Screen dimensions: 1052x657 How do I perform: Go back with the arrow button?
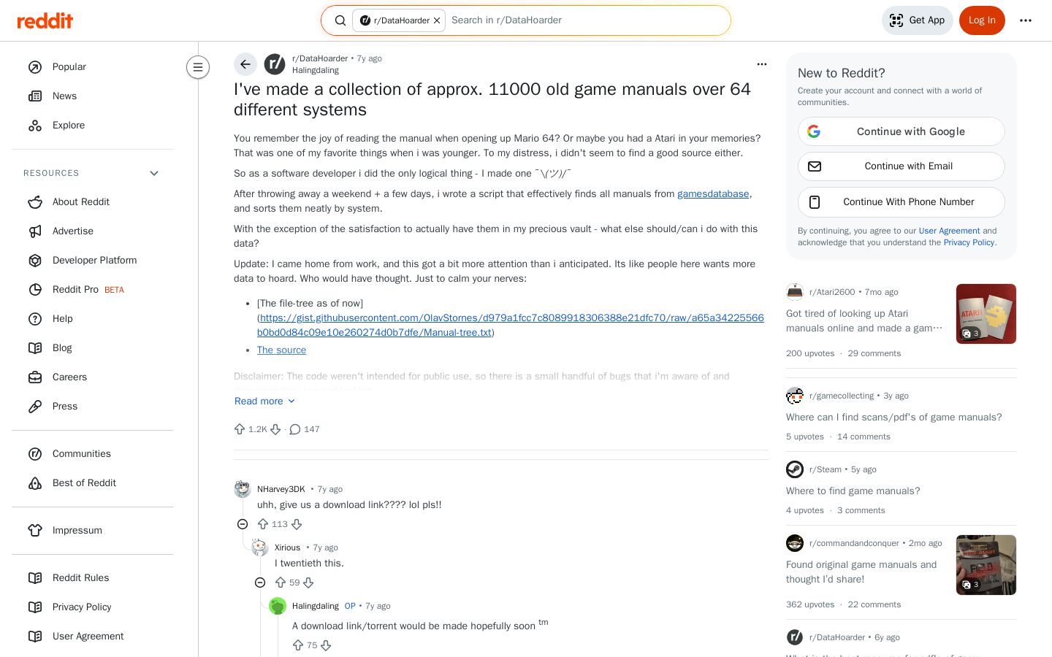[245, 64]
